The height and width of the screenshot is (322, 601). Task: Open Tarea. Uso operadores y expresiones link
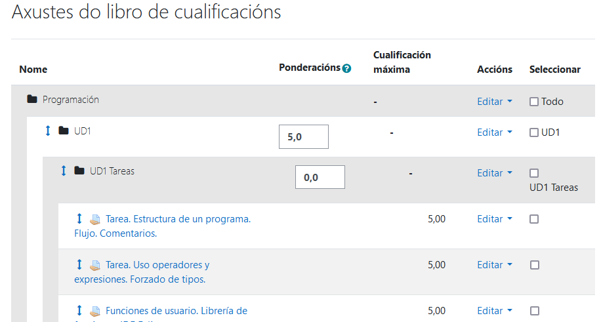click(157, 265)
